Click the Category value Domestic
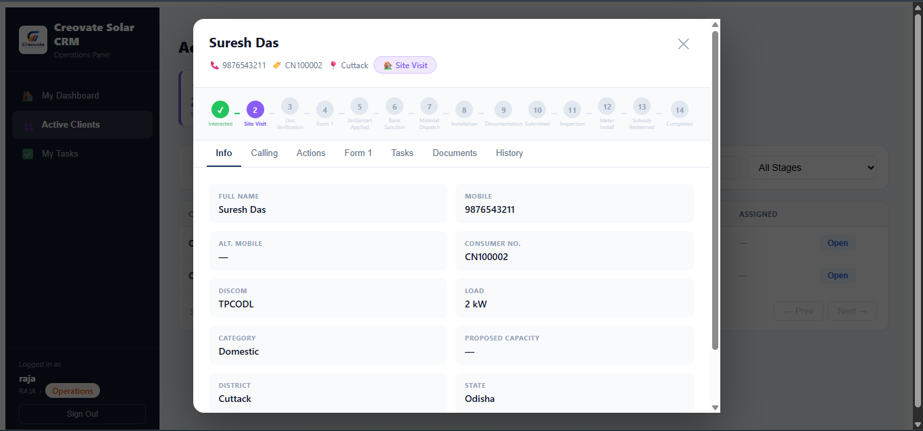Image resolution: width=923 pixels, height=431 pixels. (239, 352)
